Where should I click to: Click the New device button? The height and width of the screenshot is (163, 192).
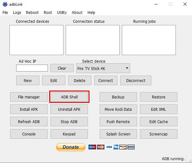coord(28,80)
